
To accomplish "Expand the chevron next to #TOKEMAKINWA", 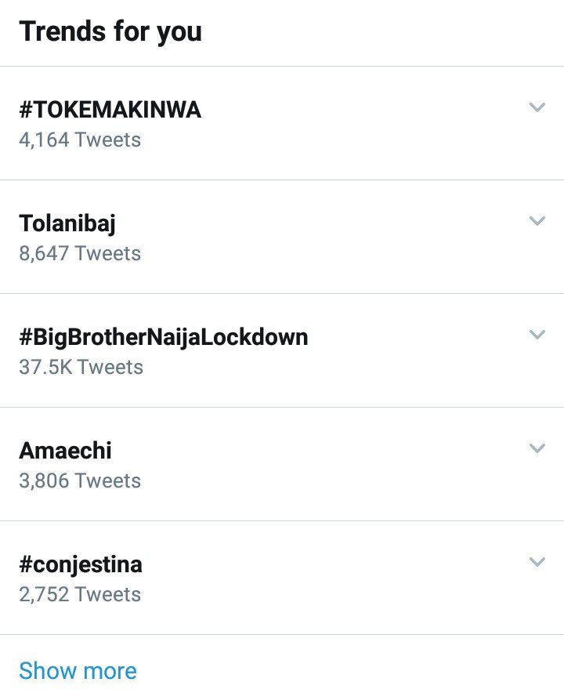I will pyautogui.click(x=537, y=107).
